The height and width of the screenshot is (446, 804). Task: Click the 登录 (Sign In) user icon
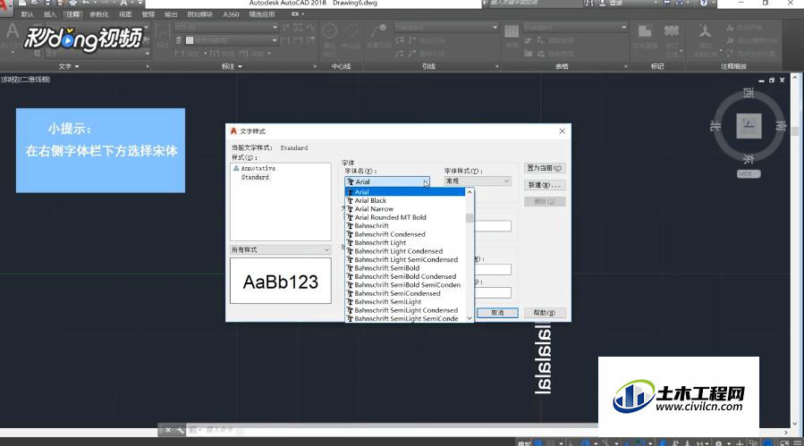click(x=603, y=3)
